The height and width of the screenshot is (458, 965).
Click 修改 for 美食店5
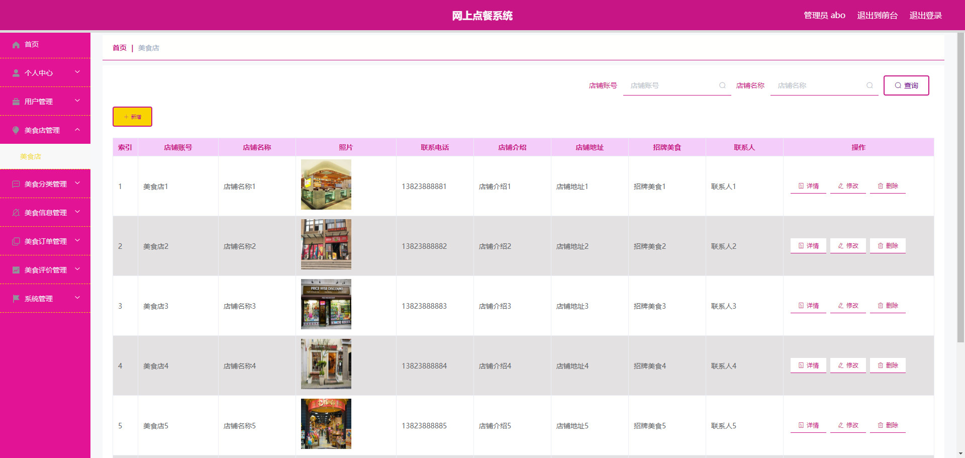tap(848, 425)
